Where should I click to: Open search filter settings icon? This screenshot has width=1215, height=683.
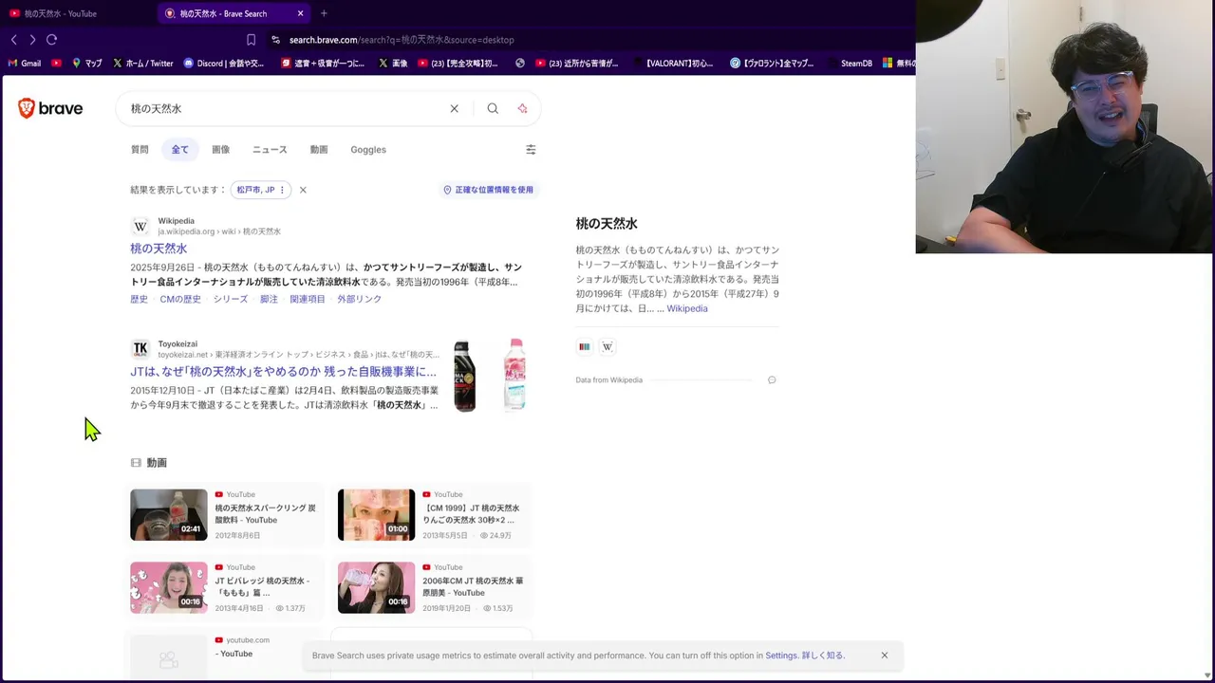pyautogui.click(x=531, y=149)
